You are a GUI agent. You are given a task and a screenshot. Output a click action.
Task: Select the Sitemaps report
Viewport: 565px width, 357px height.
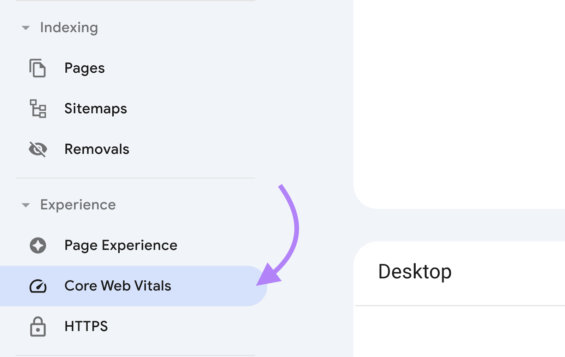click(x=96, y=109)
